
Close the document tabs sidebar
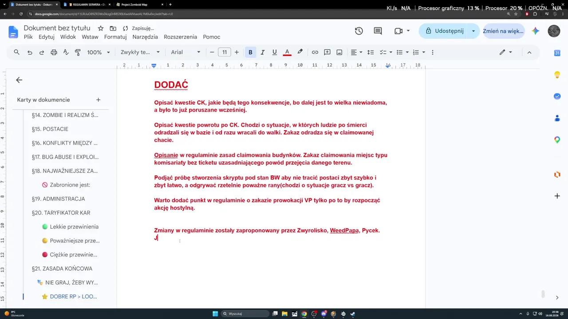click(19, 80)
